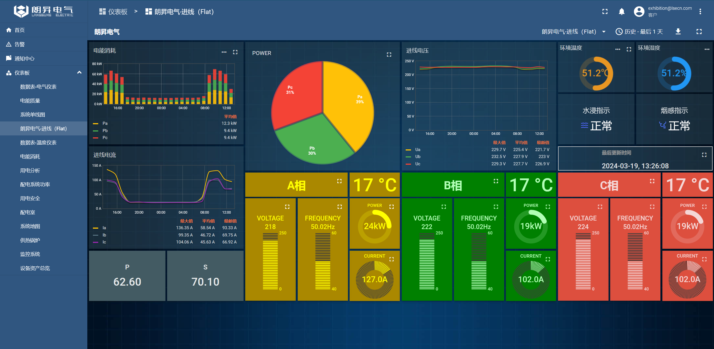Open the 历史 - 最后 1 天 time window selector

click(639, 32)
